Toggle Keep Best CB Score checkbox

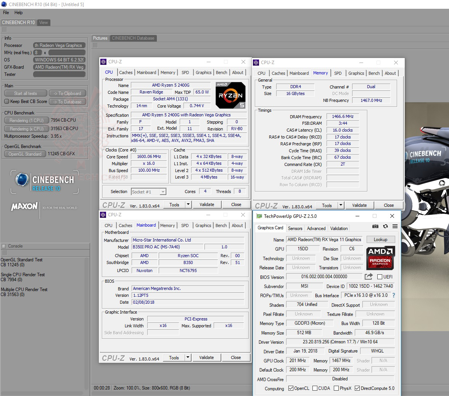click(x=7, y=101)
